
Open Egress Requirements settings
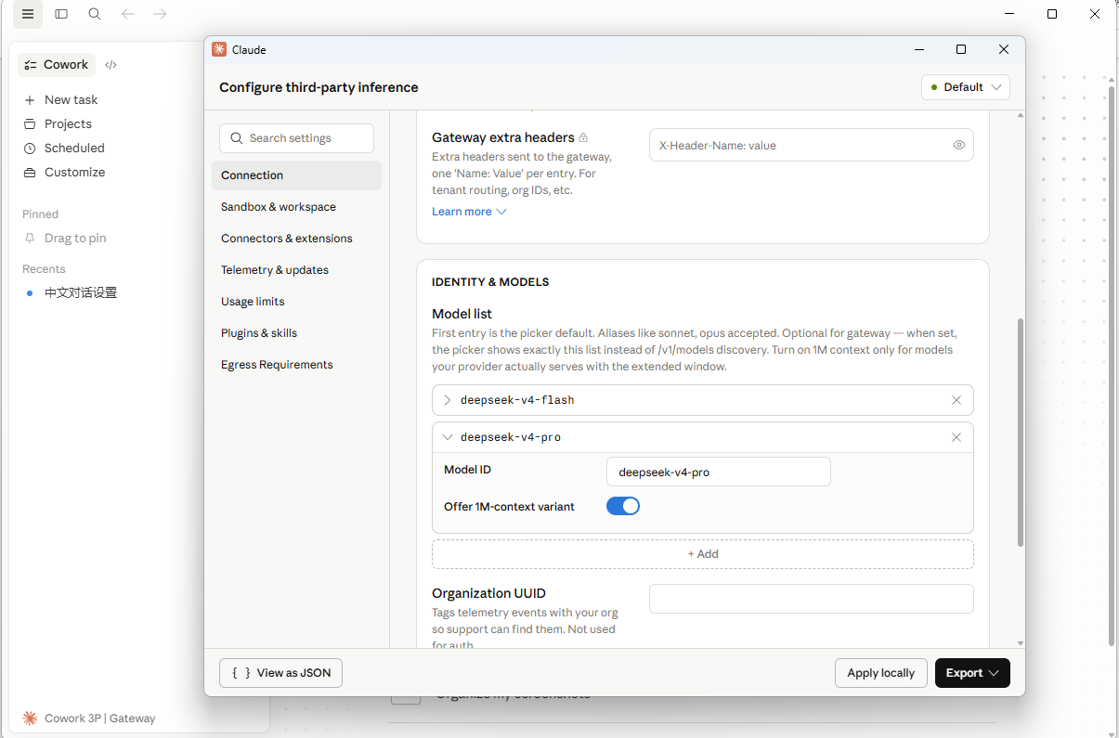click(296, 365)
